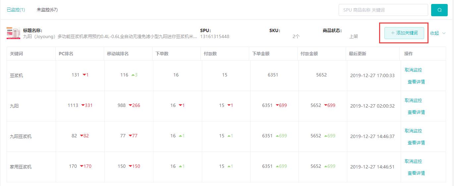This screenshot has width=454, height=186.
Task: Click the 上架 product status value
Action: click(x=354, y=36)
